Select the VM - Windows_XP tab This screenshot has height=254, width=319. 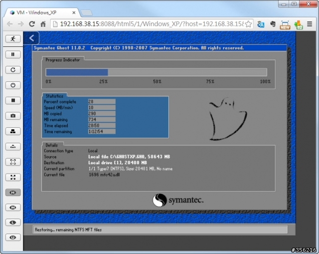(42, 12)
